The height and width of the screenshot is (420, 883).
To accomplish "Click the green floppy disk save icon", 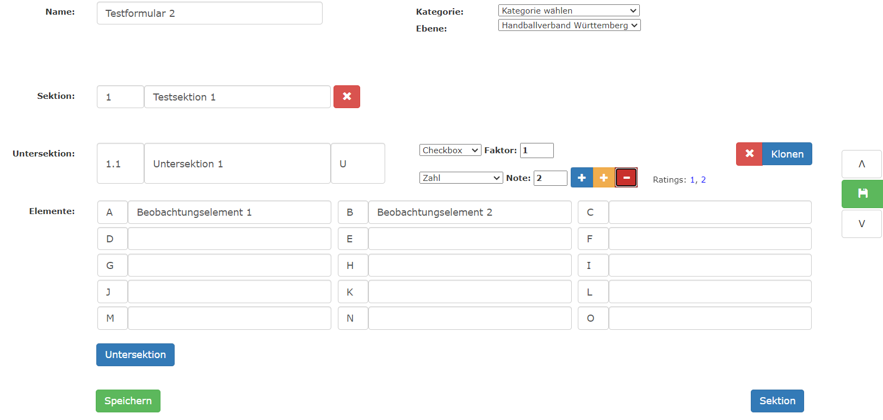I will pos(862,193).
